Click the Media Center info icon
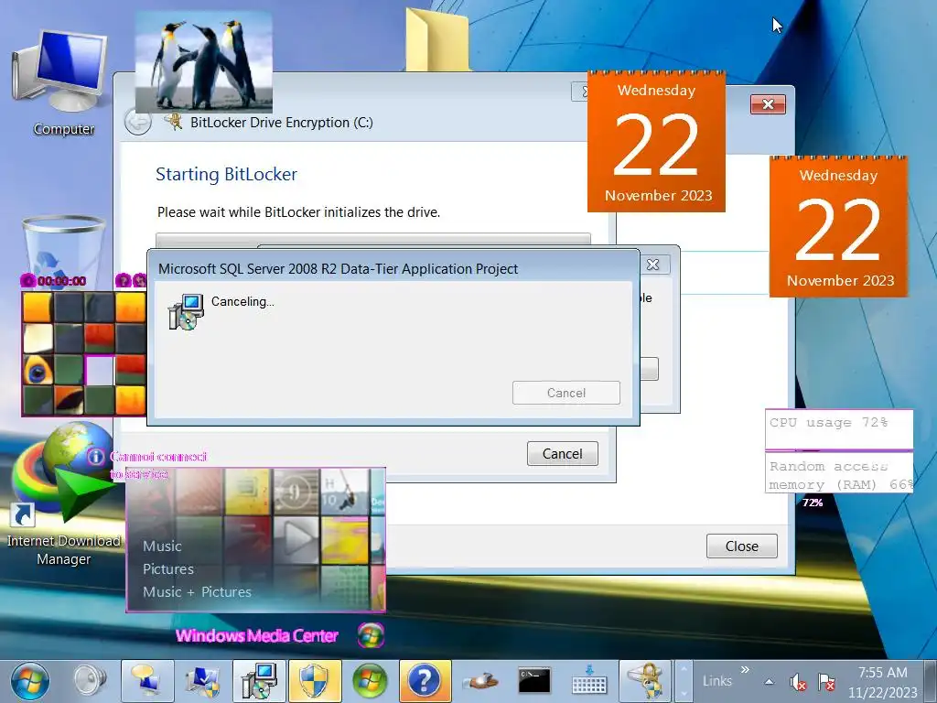 95,458
